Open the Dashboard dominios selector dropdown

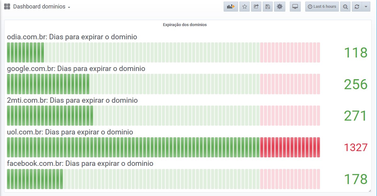[x=42, y=7]
